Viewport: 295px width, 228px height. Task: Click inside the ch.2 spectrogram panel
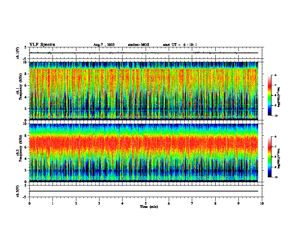click(144, 153)
